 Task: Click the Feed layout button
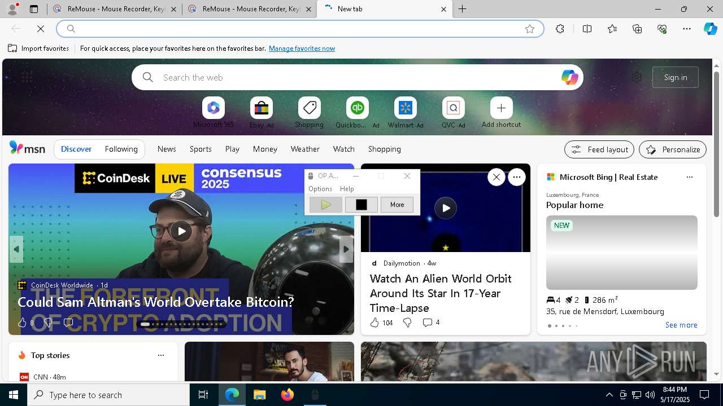599,149
